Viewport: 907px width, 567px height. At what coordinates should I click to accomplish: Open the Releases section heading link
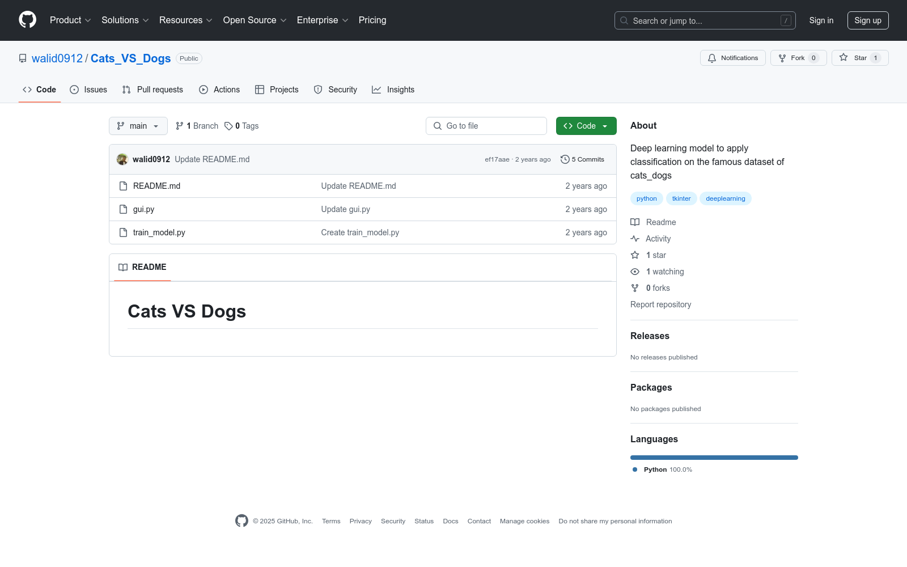coord(650,336)
